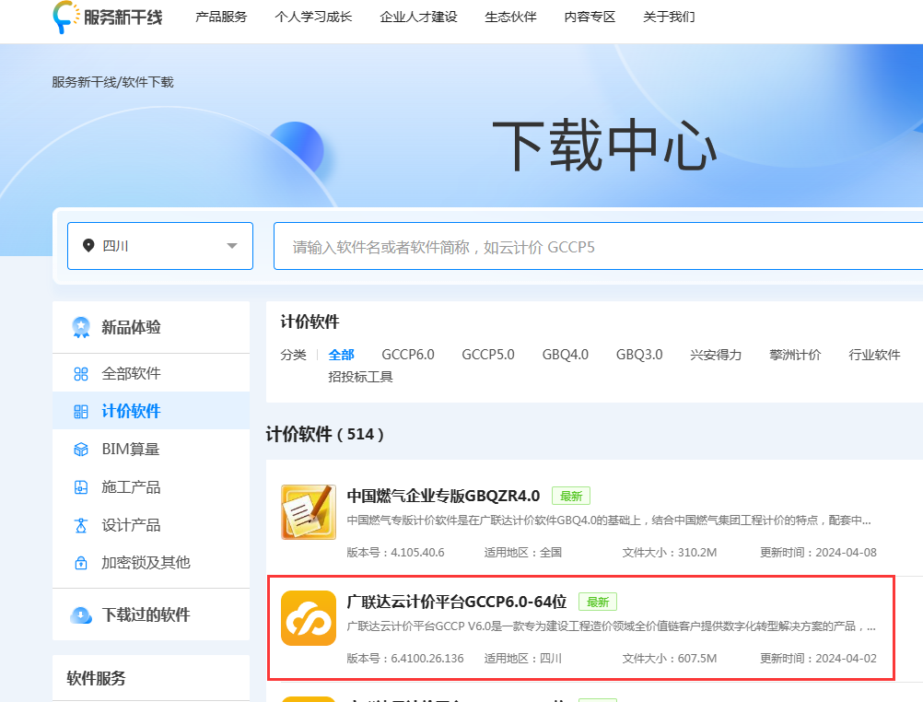Filter by 兴安得力 category
This screenshot has height=702, width=923.
(716, 355)
